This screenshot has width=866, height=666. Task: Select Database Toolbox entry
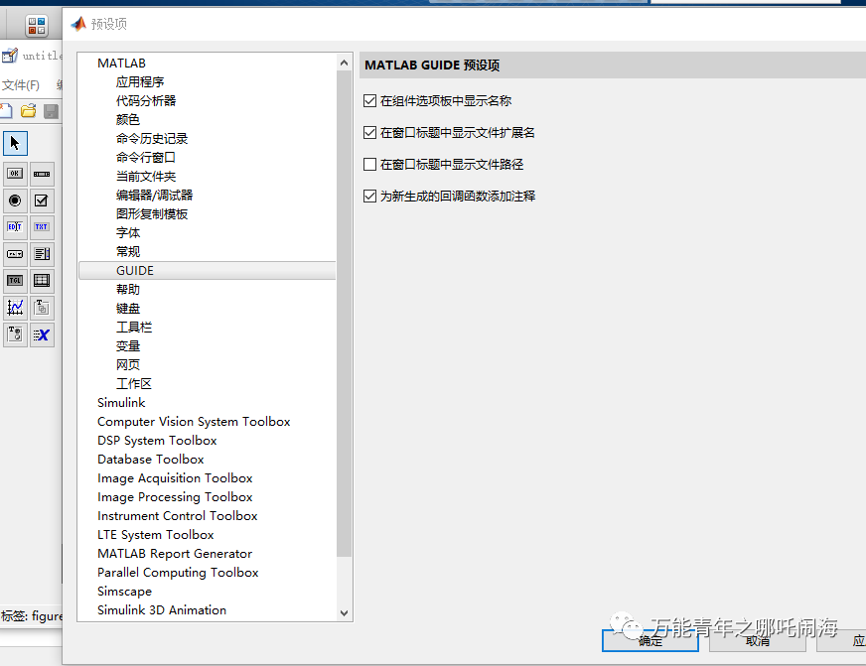pos(150,460)
